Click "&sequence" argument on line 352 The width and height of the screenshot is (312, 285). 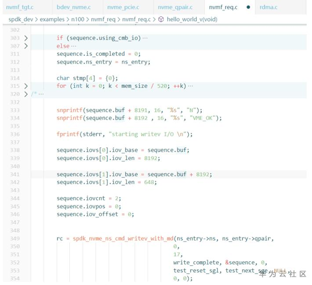coord(240,263)
